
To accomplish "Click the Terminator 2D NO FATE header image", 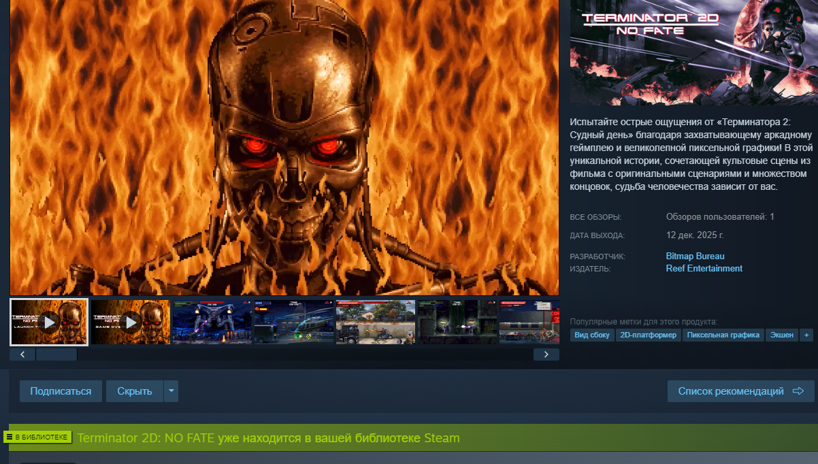I will click(693, 52).
